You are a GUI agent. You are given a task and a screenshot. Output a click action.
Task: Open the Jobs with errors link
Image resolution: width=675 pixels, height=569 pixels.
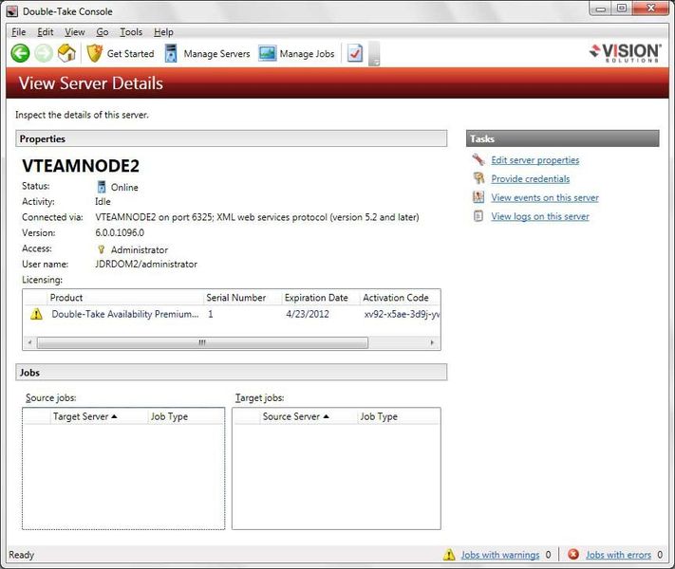[x=618, y=555]
